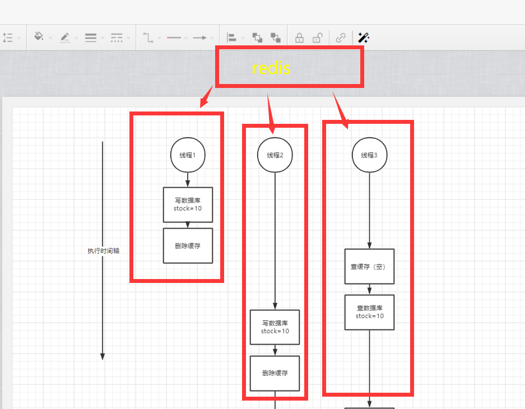
Task: Select the 查缓存（空） box
Action: tap(369, 267)
